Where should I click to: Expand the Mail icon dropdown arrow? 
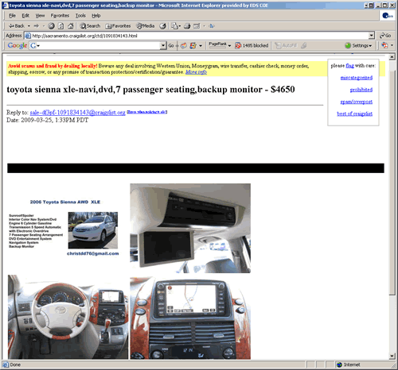click(x=180, y=26)
